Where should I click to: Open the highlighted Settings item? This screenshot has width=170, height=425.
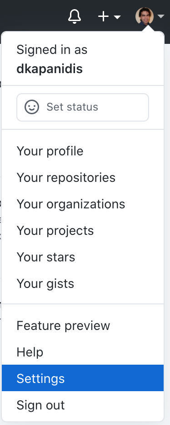[x=83, y=378]
